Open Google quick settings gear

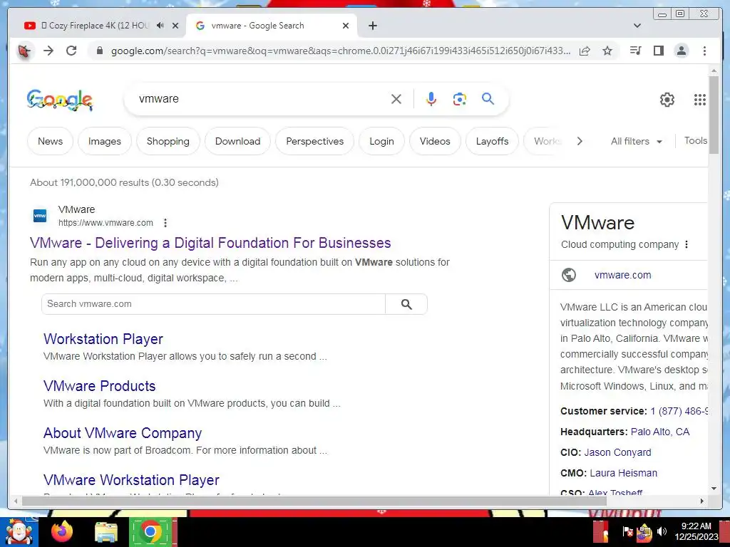click(667, 100)
